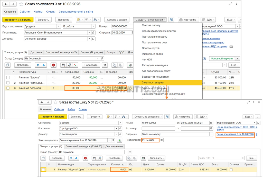This screenshot has height=177, width=263.
Task: Open related documents structure in supplier order
Action: [167, 117]
